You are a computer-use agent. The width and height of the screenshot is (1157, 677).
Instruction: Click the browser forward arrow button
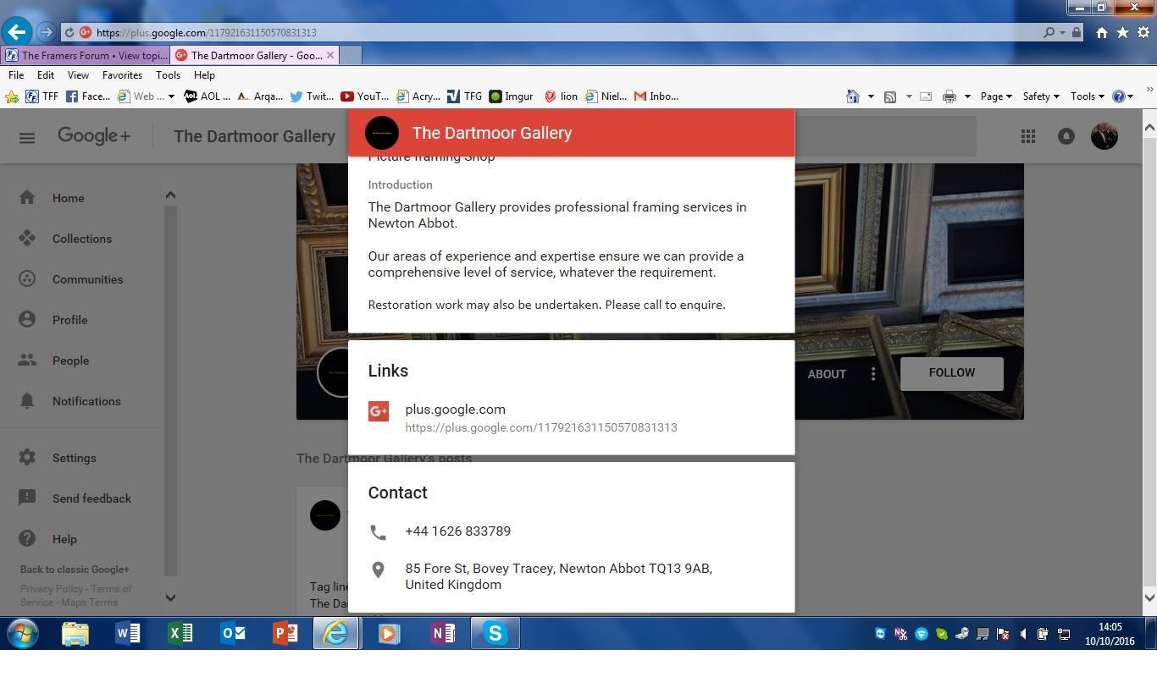46,32
